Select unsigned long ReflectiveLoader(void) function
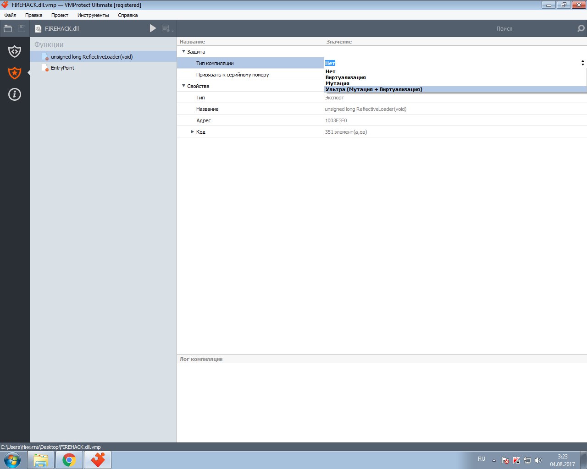Screen dimensions: 587x469 tap(91, 57)
